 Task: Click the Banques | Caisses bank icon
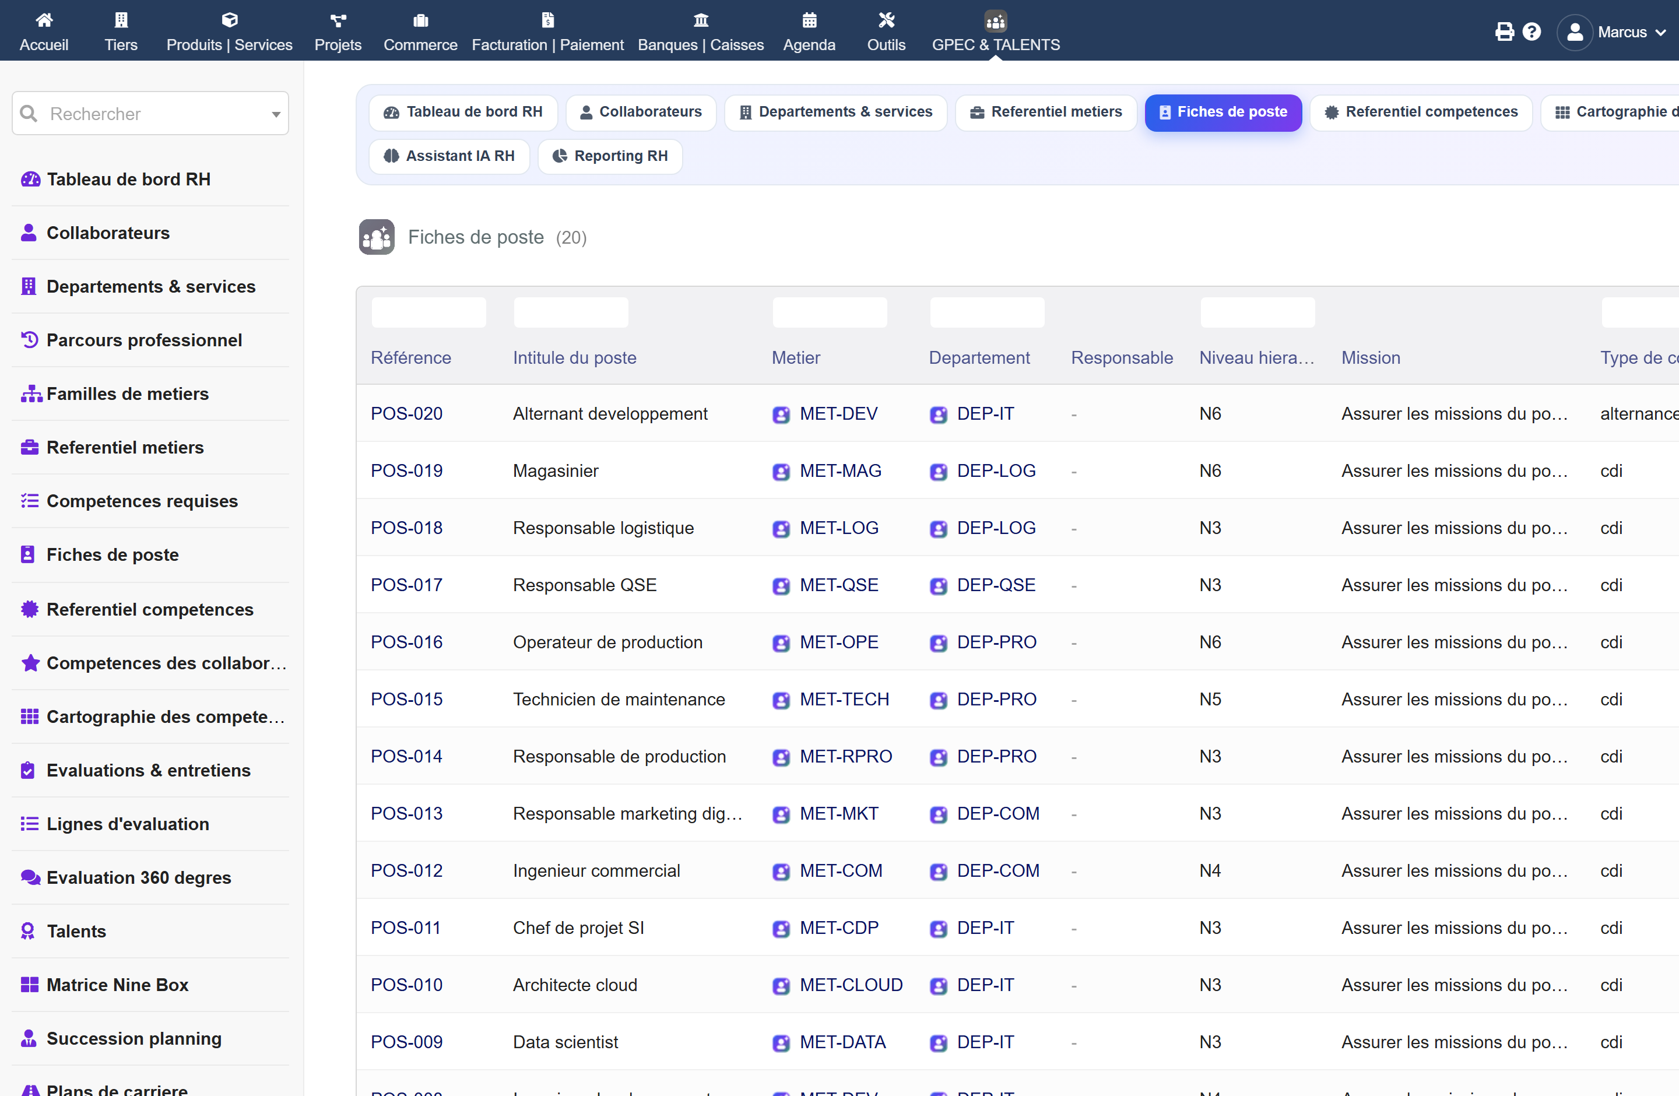[x=701, y=20]
